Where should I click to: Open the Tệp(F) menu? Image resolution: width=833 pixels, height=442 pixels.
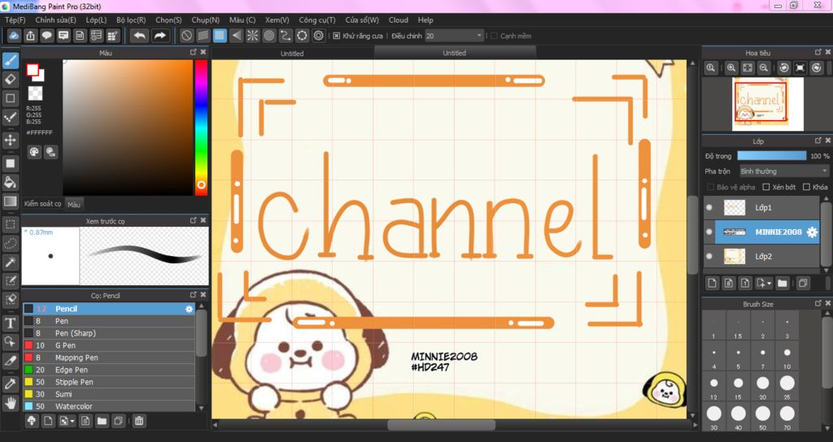pos(15,19)
